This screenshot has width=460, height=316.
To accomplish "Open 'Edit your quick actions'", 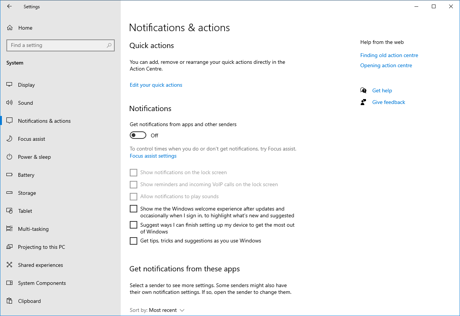I will 156,85.
